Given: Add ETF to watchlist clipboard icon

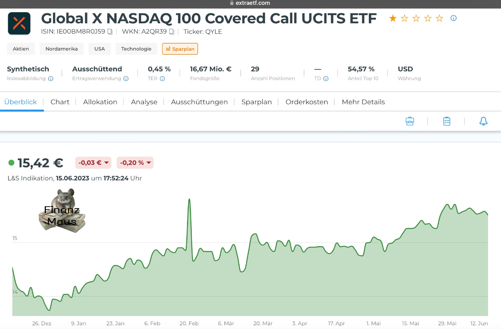Looking at the screenshot, I should coord(447,121).
